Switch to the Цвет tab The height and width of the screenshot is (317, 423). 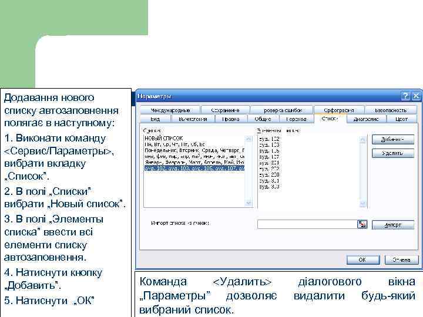pos(401,119)
